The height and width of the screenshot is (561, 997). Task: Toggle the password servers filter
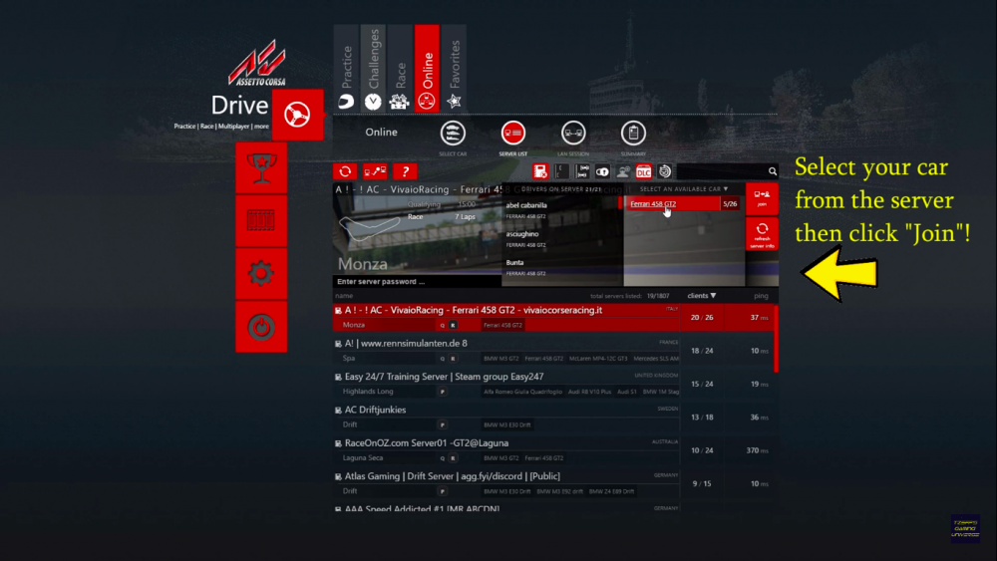603,171
